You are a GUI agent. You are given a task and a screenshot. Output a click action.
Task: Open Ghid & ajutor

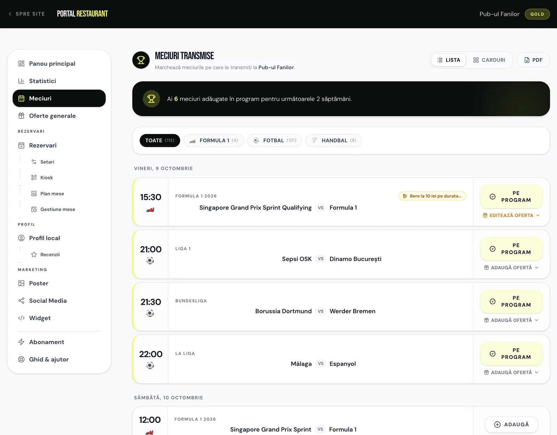point(59,359)
